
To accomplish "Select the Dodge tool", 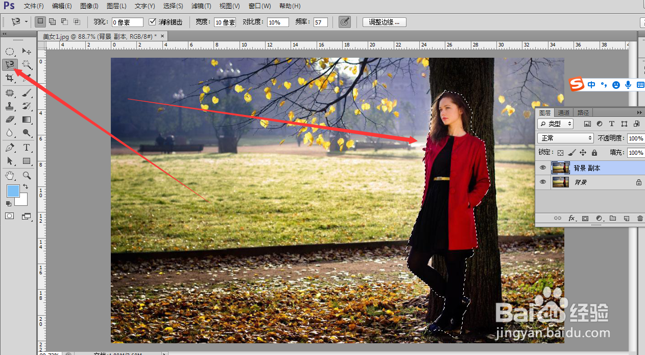I will (x=27, y=133).
